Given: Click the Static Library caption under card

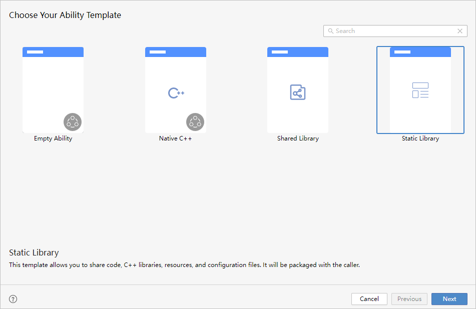Looking at the screenshot, I should (420, 138).
